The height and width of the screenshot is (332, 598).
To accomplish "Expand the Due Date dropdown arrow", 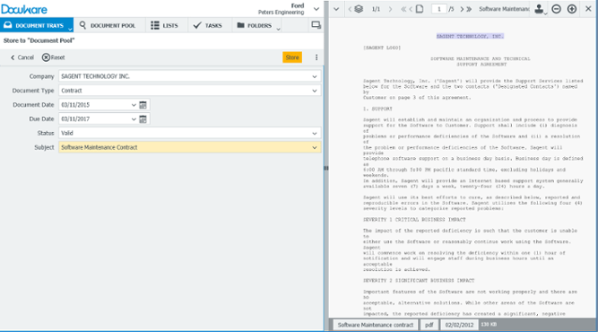I will pos(134,119).
